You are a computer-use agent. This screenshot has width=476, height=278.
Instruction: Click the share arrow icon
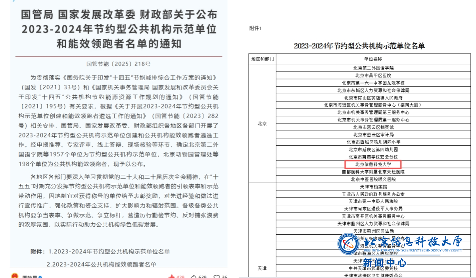point(194,276)
